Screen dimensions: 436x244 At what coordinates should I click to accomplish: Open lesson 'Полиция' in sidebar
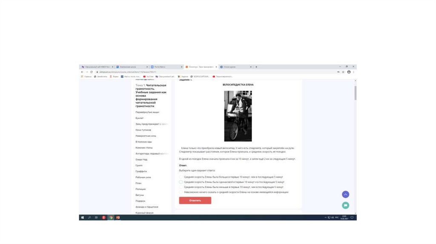[x=141, y=189]
